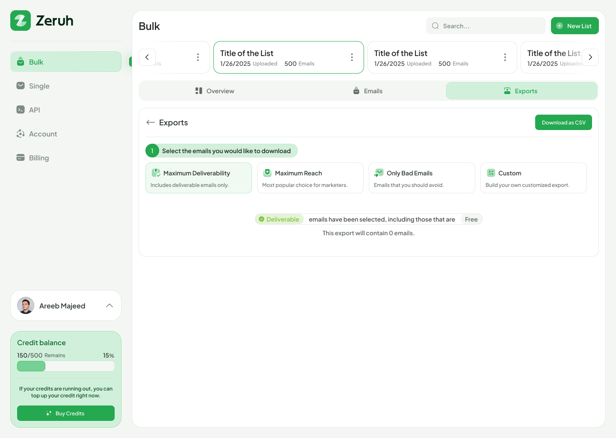Click the plus icon in New List
Viewport: 616px width, 438px height.
[x=560, y=26]
